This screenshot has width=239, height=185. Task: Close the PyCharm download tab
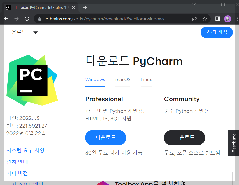pos(73,7)
